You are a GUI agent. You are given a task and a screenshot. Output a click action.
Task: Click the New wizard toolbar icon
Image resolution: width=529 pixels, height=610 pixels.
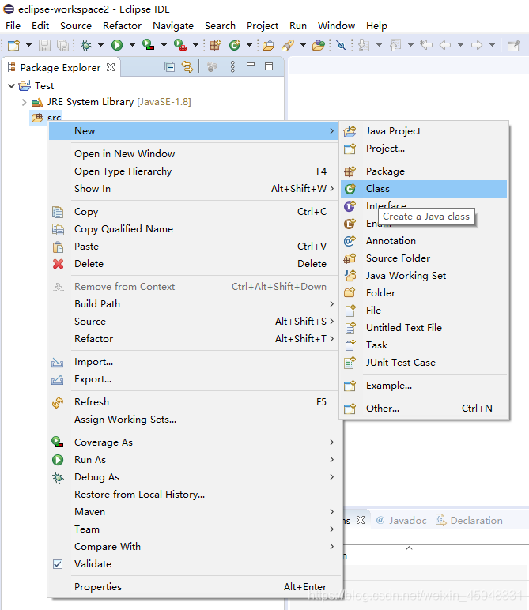click(14, 45)
